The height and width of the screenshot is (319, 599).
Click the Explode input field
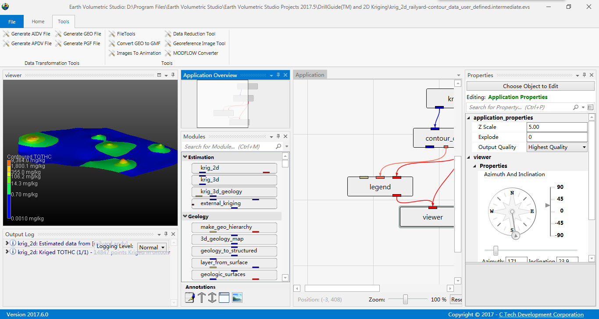(557, 137)
